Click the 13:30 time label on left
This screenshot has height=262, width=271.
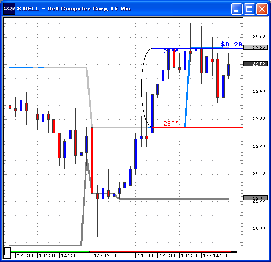[47, 255]
